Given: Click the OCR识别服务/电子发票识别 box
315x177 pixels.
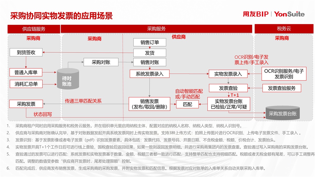Looking at the screenshot, I should pyautogui.click(x=284, y=74).
